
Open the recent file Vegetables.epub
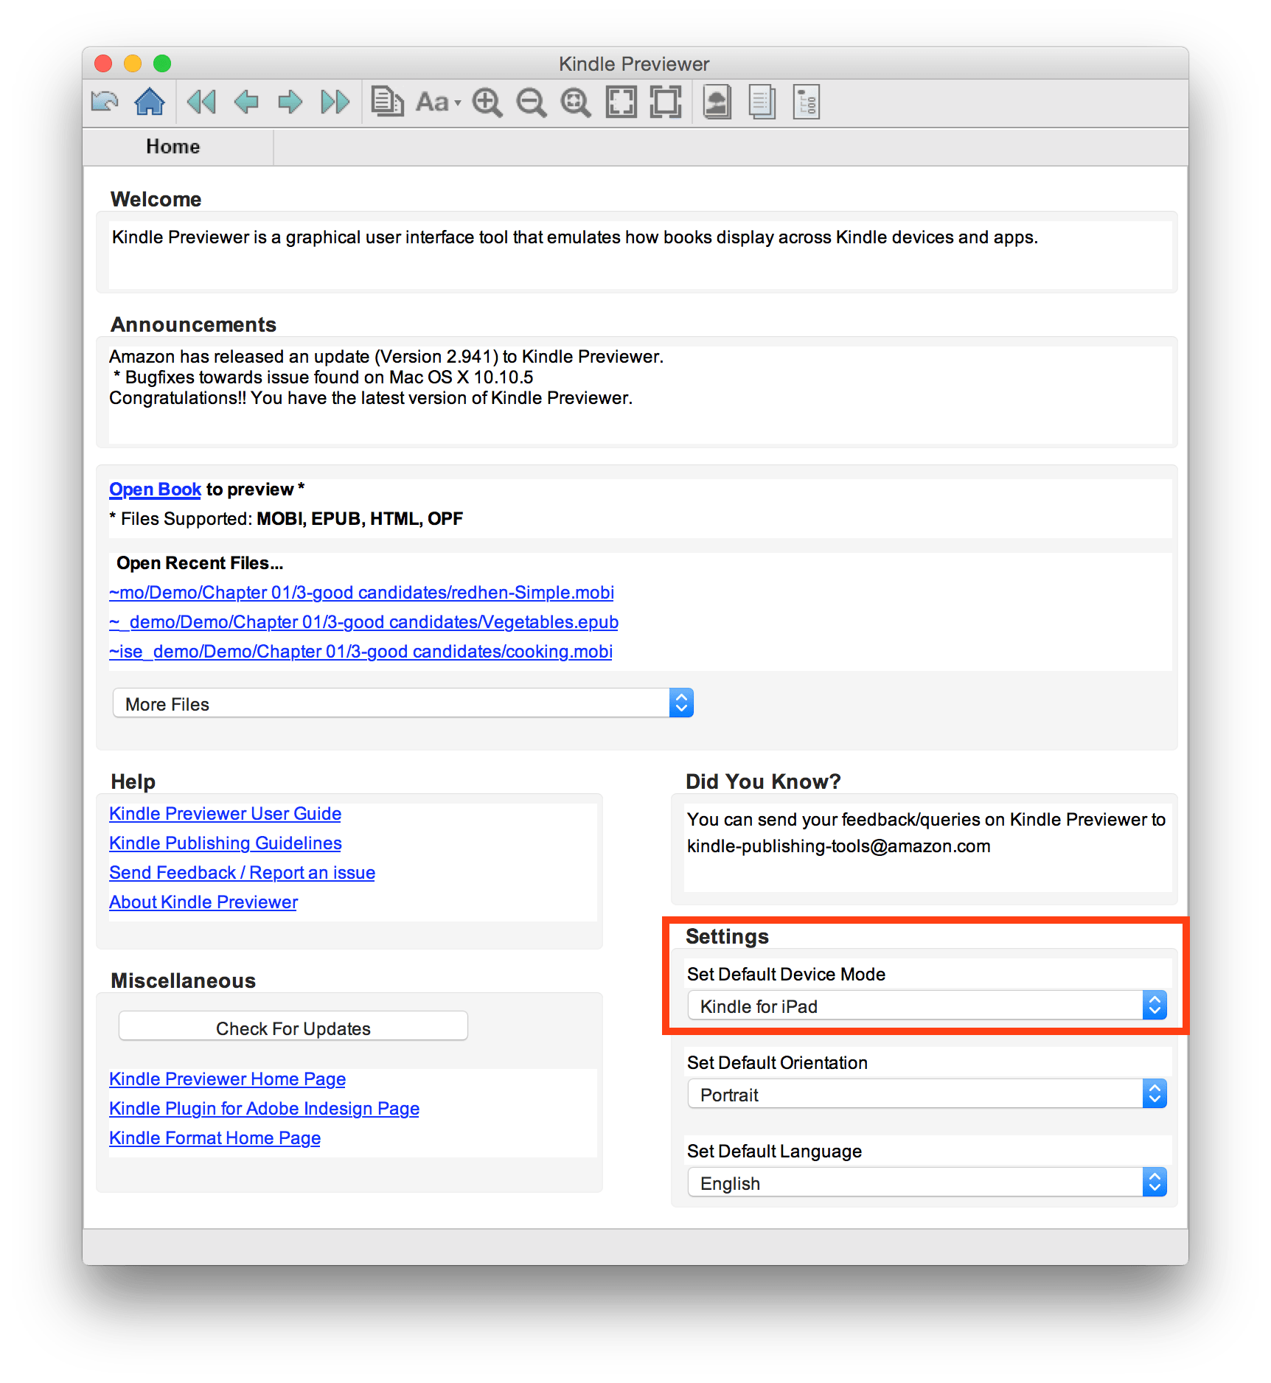[x=363, y=621]
